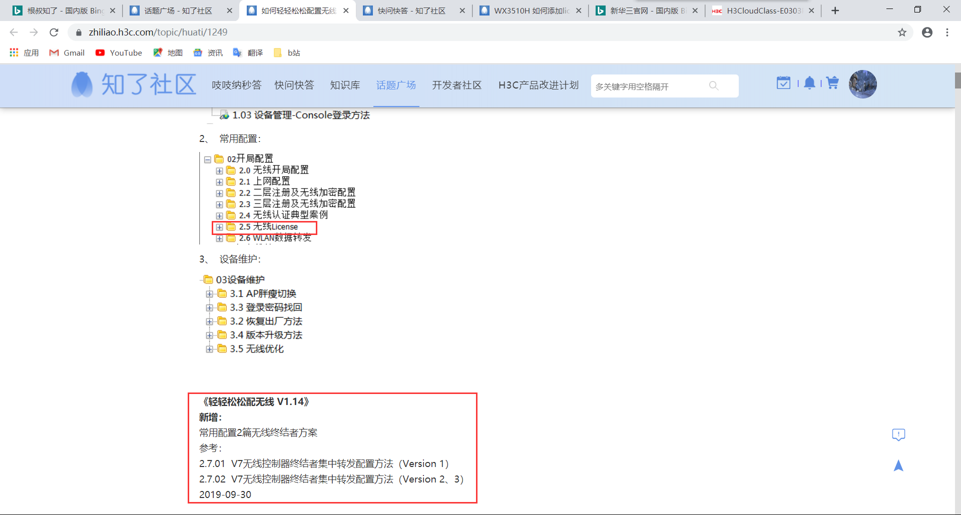Click the feedback comment bubble icon

pos(898,434)
